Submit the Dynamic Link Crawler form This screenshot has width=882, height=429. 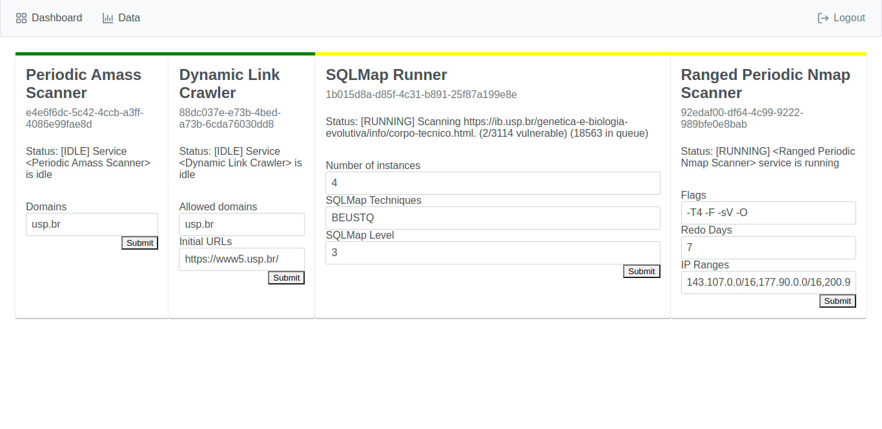[286, 277]
